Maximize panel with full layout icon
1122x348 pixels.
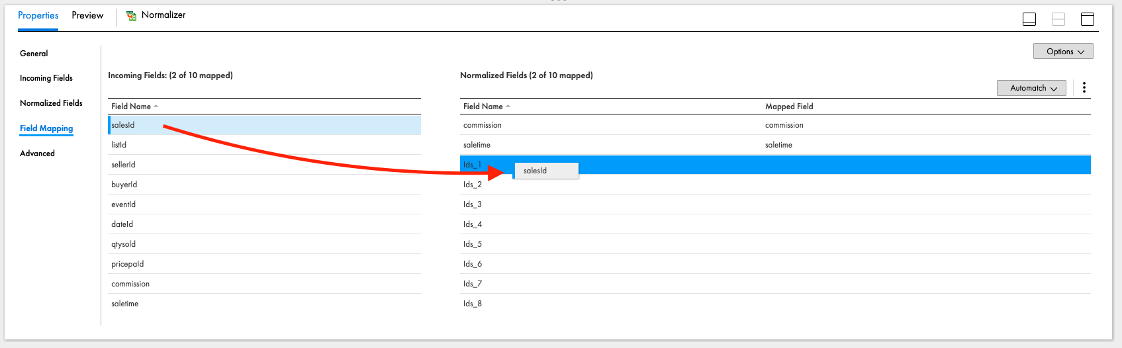[x=1087, y=19]
